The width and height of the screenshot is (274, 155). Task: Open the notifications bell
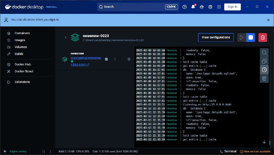[x=193, y=7]
